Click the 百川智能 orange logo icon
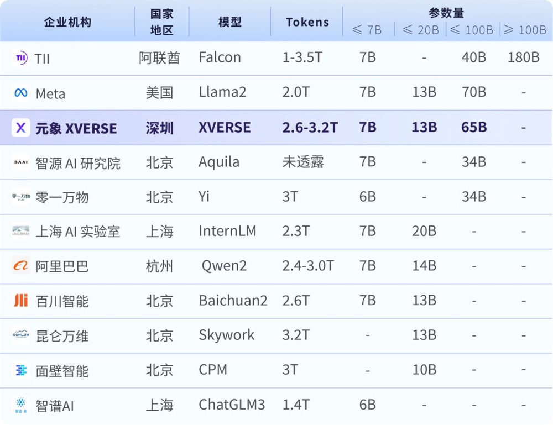 point(21,301)
